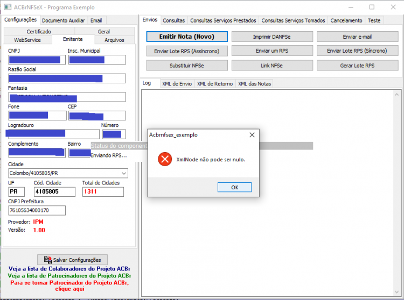Open Consultas Serviços Prestados tab
The height and width of the screenshot is (300, 404).
[223, 20]
